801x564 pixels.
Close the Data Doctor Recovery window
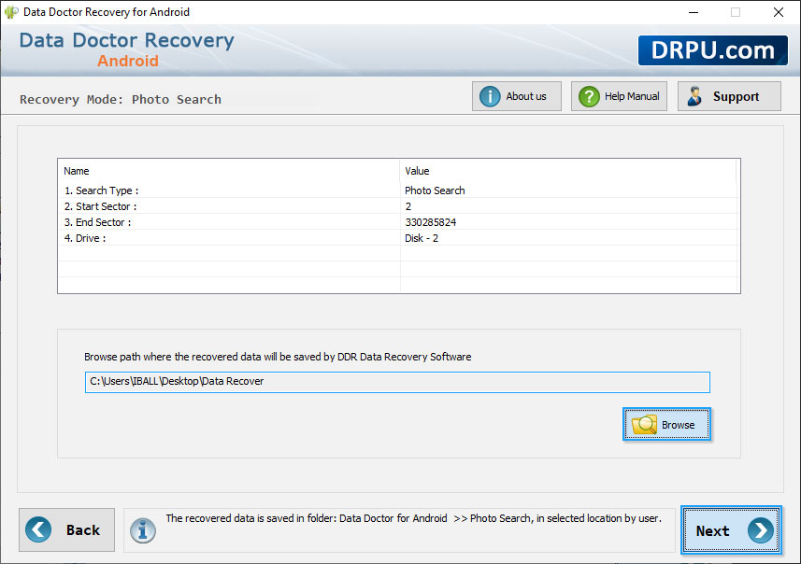coord(778,12)
